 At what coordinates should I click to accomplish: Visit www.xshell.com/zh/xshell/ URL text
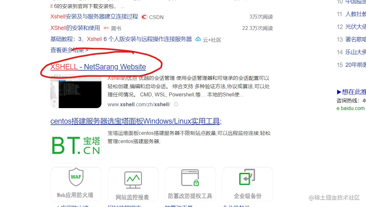[139, 104]
